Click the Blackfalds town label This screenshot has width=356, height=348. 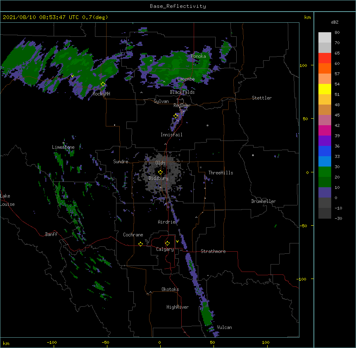(182, 92)
